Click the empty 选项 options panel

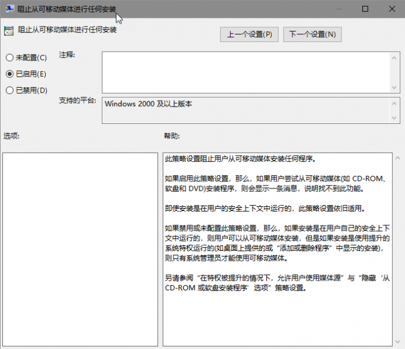(x=80, y=249)
